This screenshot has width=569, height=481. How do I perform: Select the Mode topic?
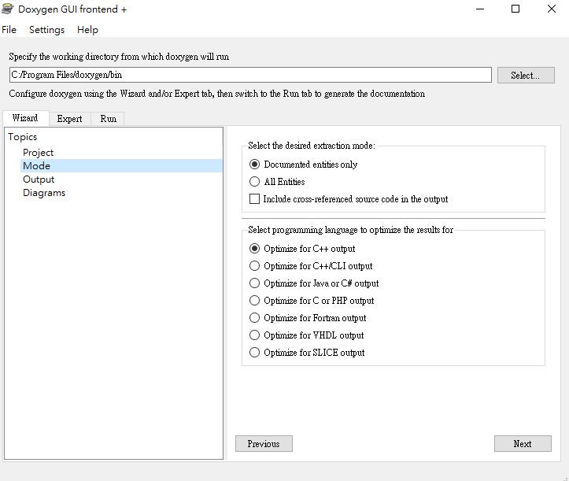[x=121, y=166]
